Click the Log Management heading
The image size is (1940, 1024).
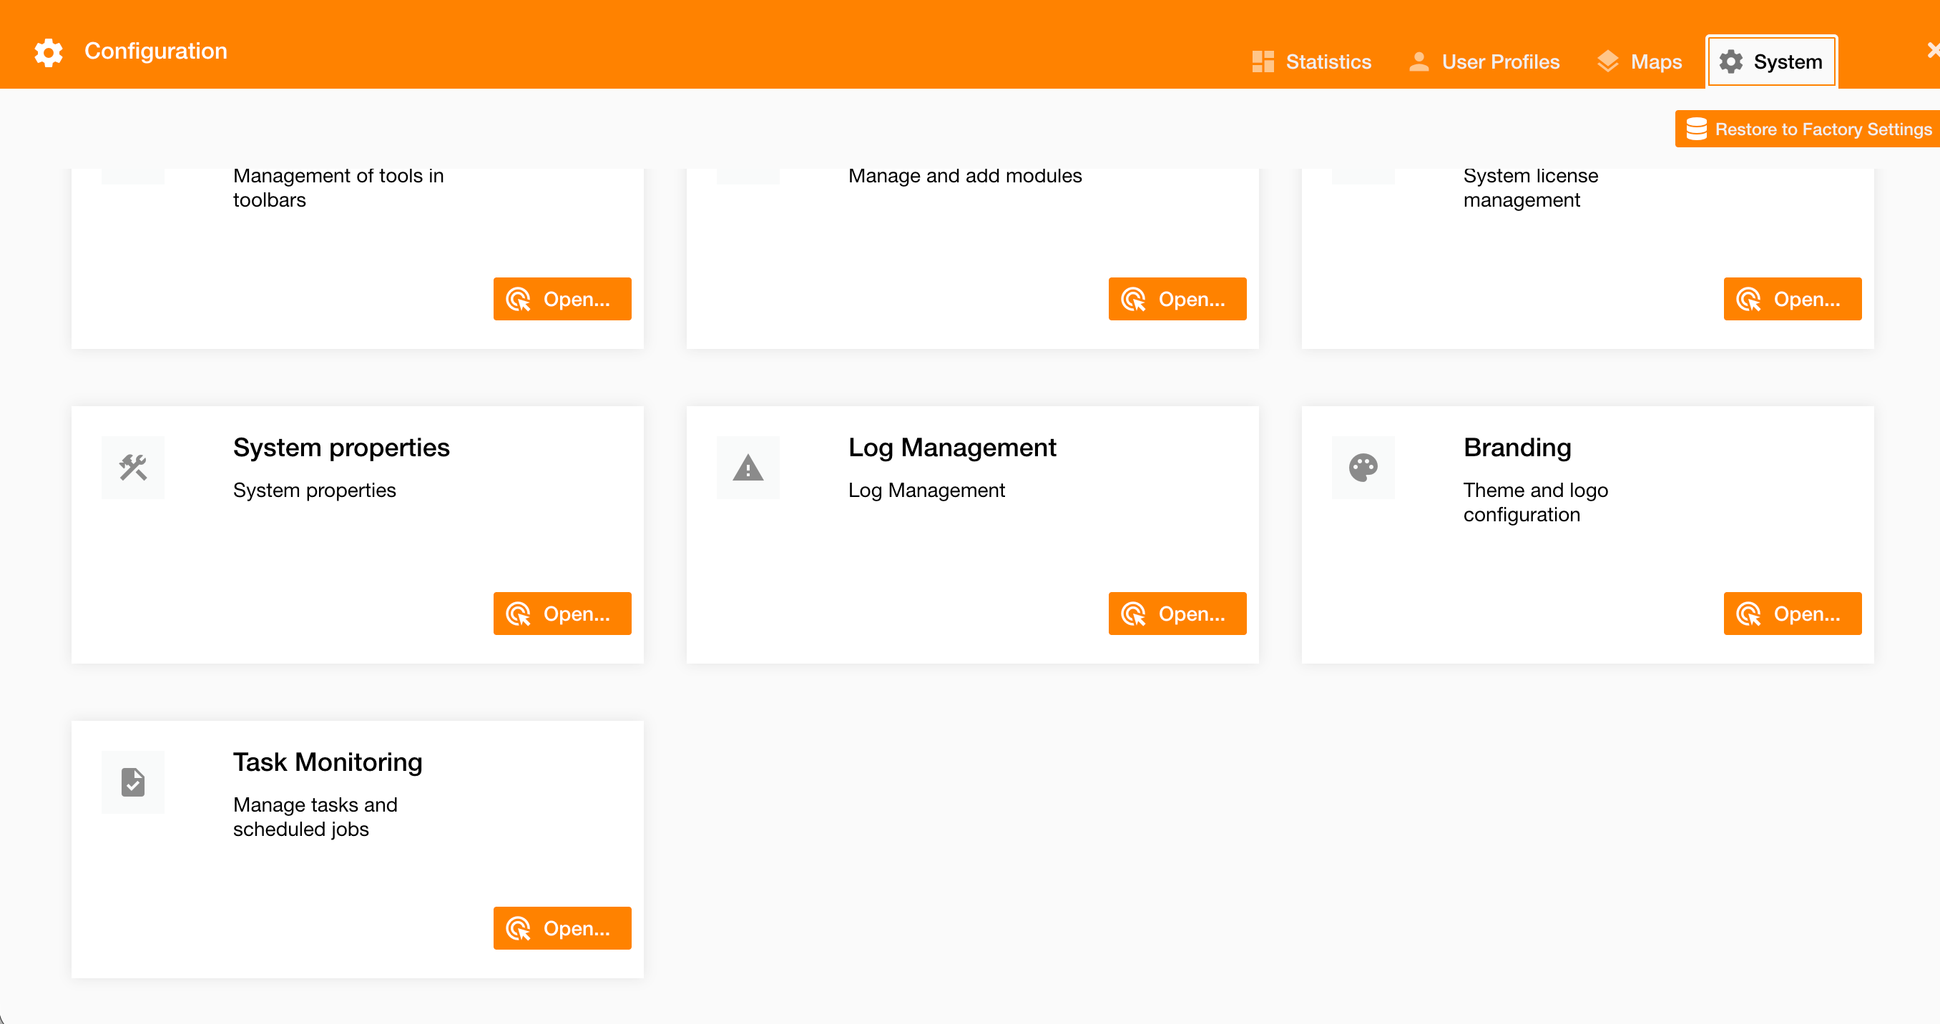[x=952, y=448]
